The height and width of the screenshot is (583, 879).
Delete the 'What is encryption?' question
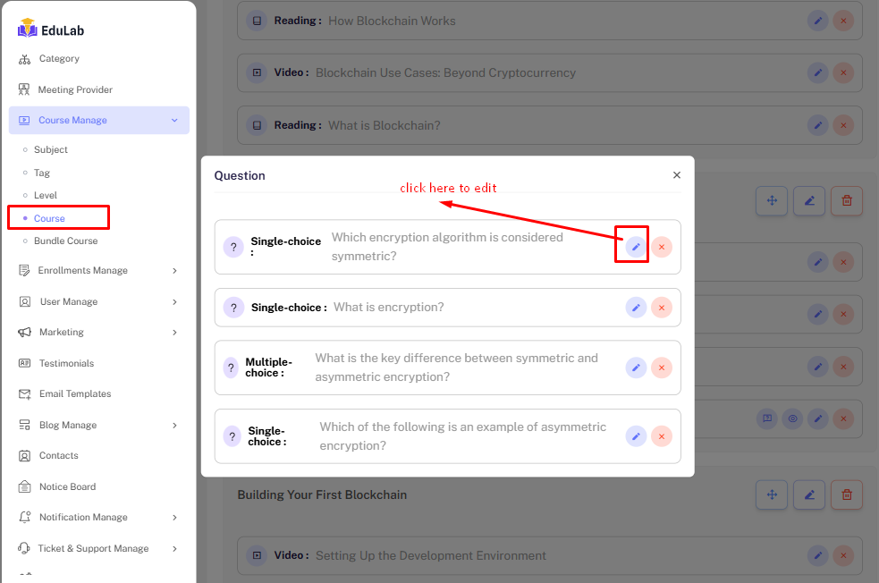click(661, 308)
